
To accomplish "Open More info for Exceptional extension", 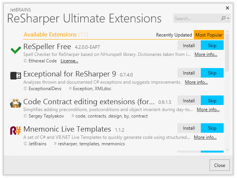I will pos(196,82).
